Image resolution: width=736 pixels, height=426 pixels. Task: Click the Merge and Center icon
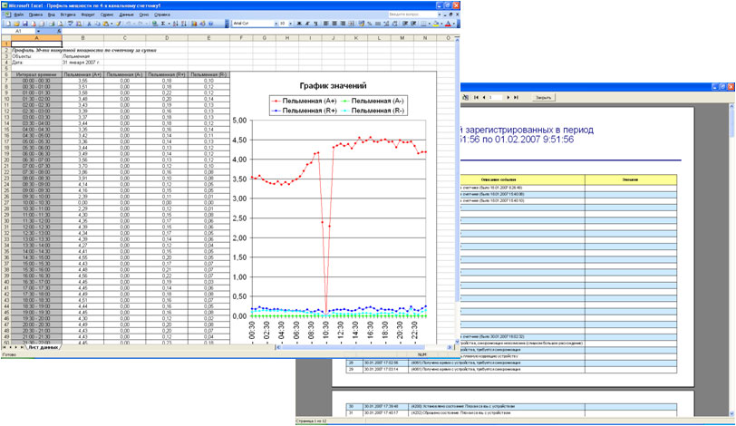click(351, 24)
